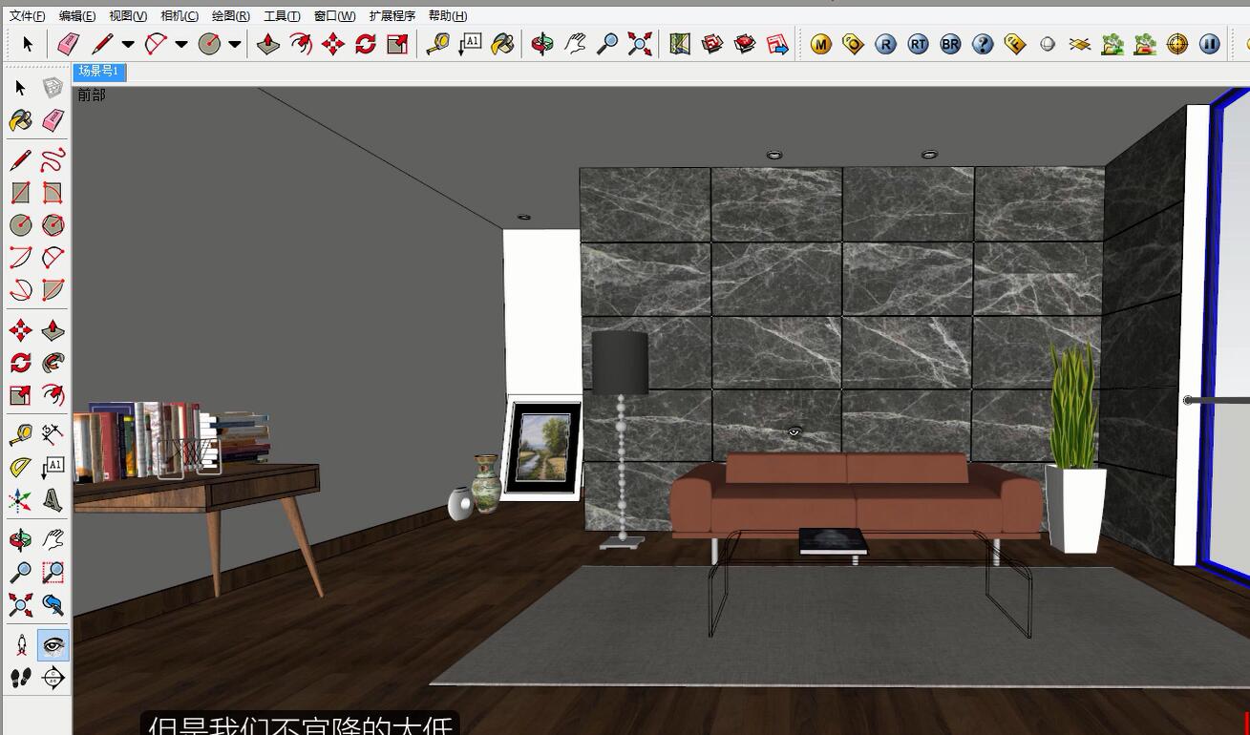This screenshot has width=1250, height=735.
Task: Open the arc tool dropdown arrow
Action: 181,44
